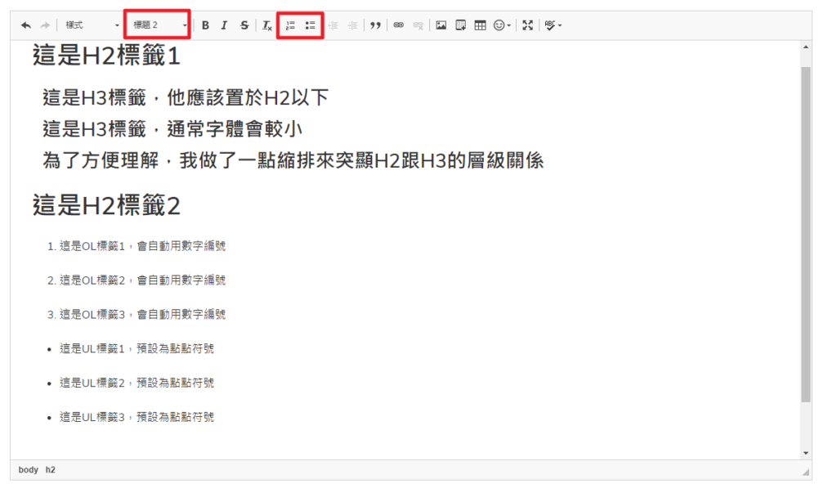Screen dimensions: 837x493
Task: Open the spell check dropdown
Action: tap(553, 25)
